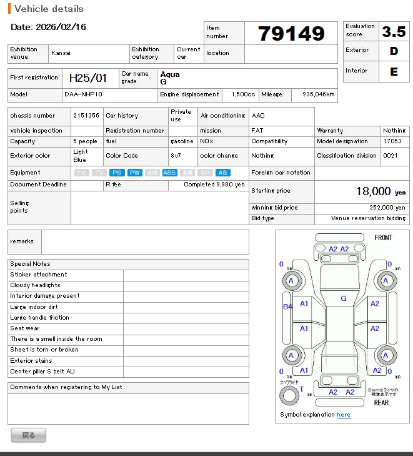Click the 'Interior damage present' note

(x=45, y=296)
